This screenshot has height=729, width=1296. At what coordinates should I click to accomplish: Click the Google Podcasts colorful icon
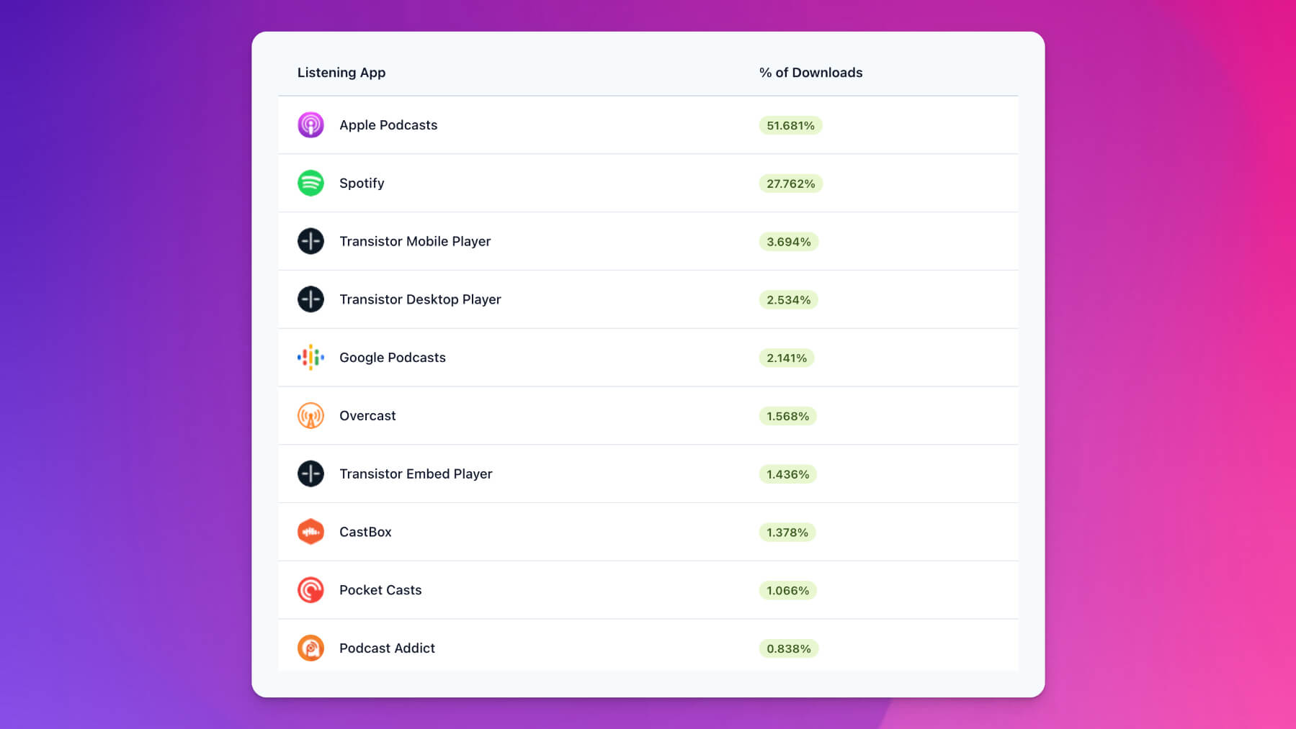point(310,358)
